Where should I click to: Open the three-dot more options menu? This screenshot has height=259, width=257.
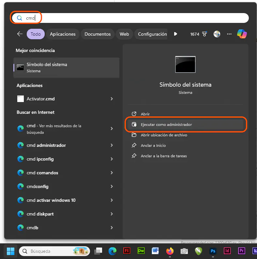[x=229, y=34]
